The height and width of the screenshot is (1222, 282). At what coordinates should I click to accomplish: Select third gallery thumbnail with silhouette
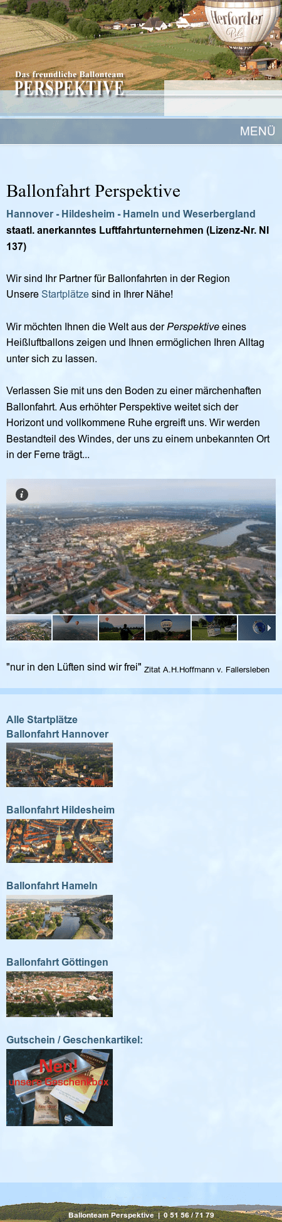tap(122, 628)
